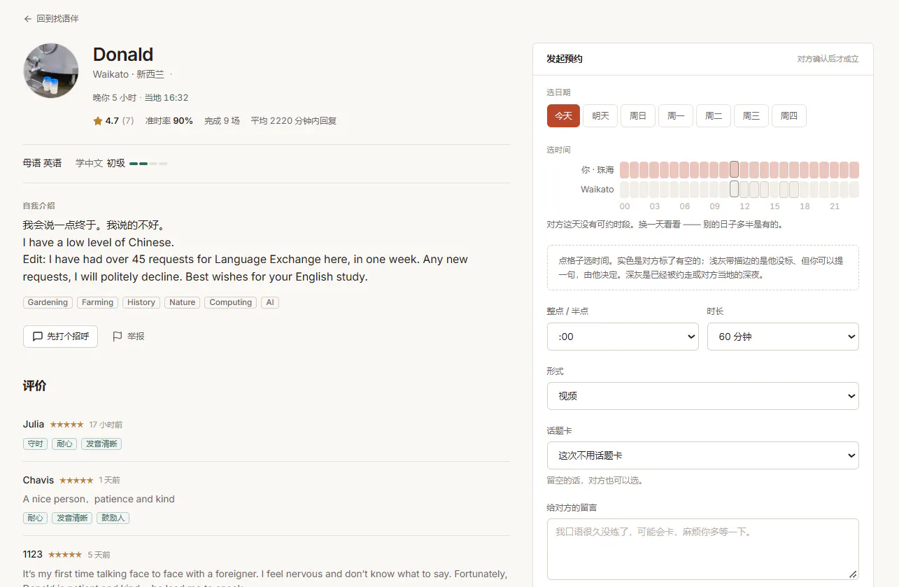Image resolution: width=899 pixels, height=587 pixels.
Task: Click the Computing interest tag
Action: tap(230, 302)
